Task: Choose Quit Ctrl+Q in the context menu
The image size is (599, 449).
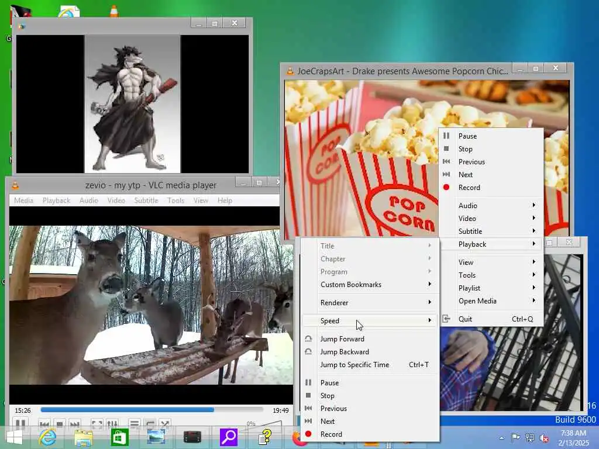Action: pyautogui.click(x=491, y=319)
